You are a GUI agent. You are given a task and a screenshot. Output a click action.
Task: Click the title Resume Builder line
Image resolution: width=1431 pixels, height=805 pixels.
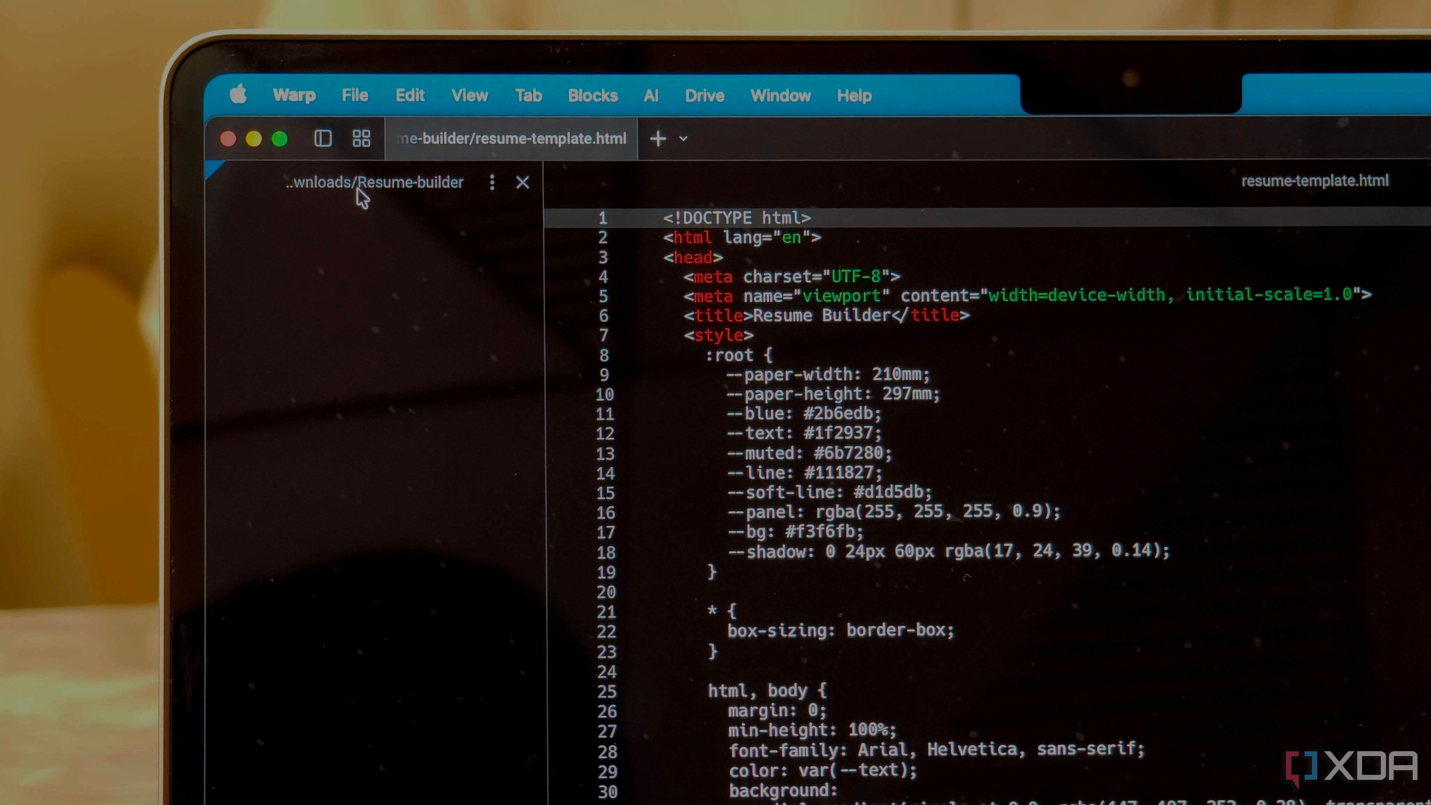click(x=826, y=316)
